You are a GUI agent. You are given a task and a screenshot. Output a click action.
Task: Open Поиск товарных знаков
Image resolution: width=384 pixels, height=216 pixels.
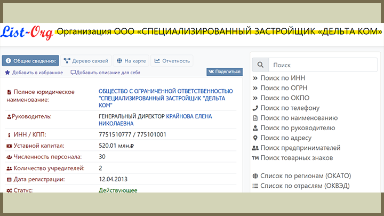point(297,158)
